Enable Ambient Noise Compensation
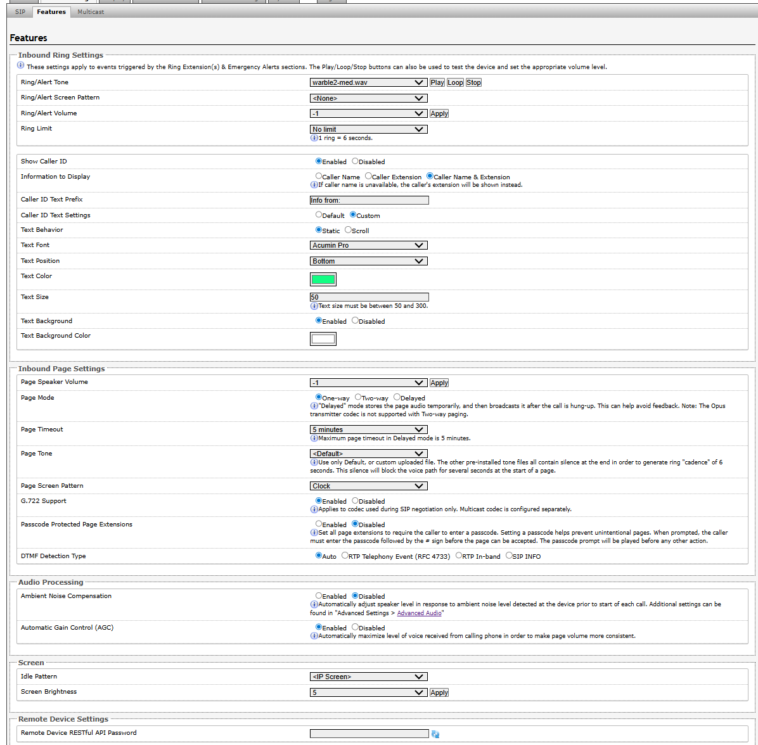The image size is (758, 745). [x=319, y=595]
